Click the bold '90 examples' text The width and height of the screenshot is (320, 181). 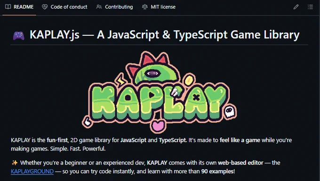(x=217, y=171)
